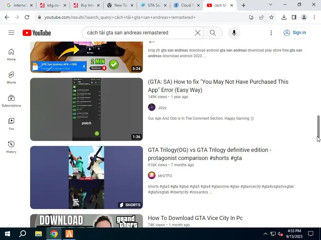Clear the search query with the X
Viewport: 321px width, 240px height.
[x=197, y=32]
